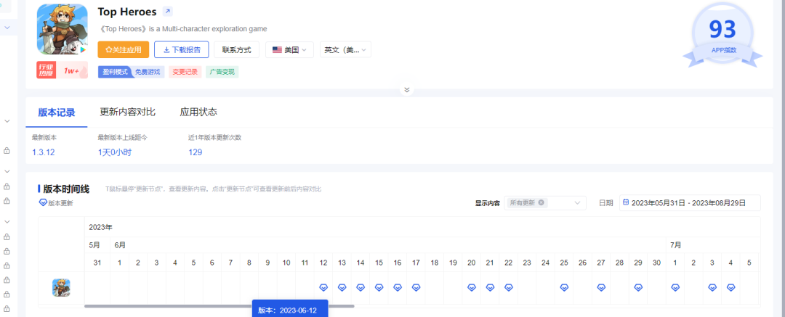Screen dimensions: 785x317
Task: Click the 变更记录 tag
Action: pos(185,72)
